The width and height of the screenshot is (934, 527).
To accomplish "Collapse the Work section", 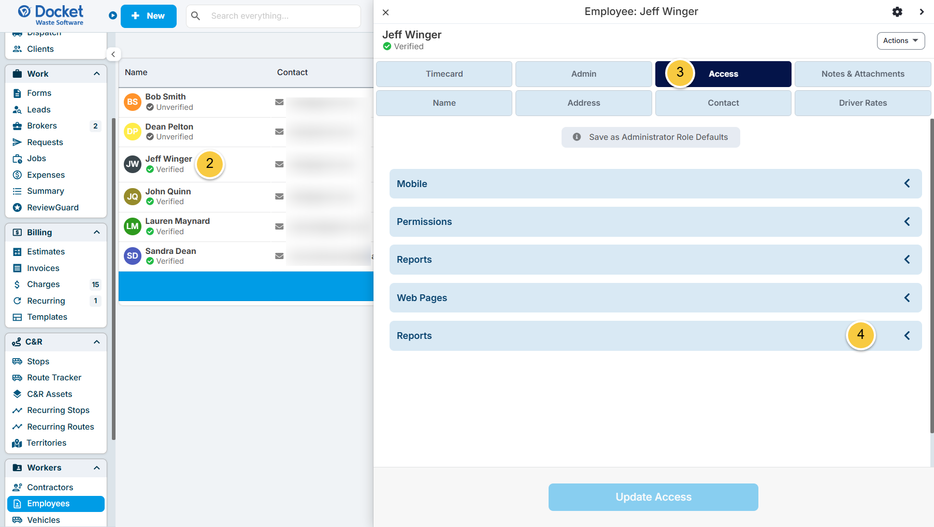I will click(x=96, y=74).
